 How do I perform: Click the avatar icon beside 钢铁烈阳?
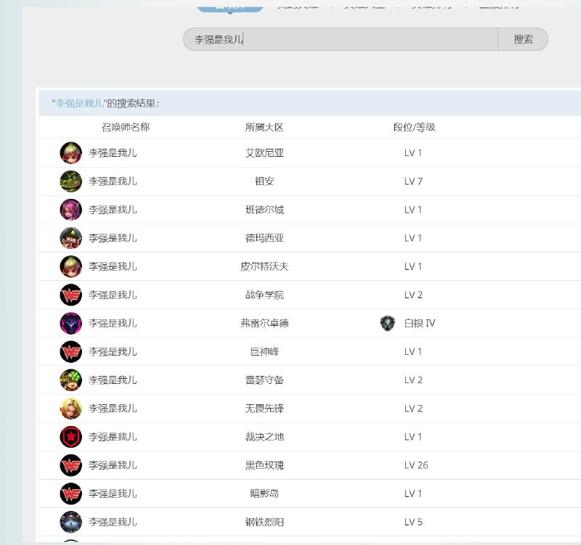[70, 522]
